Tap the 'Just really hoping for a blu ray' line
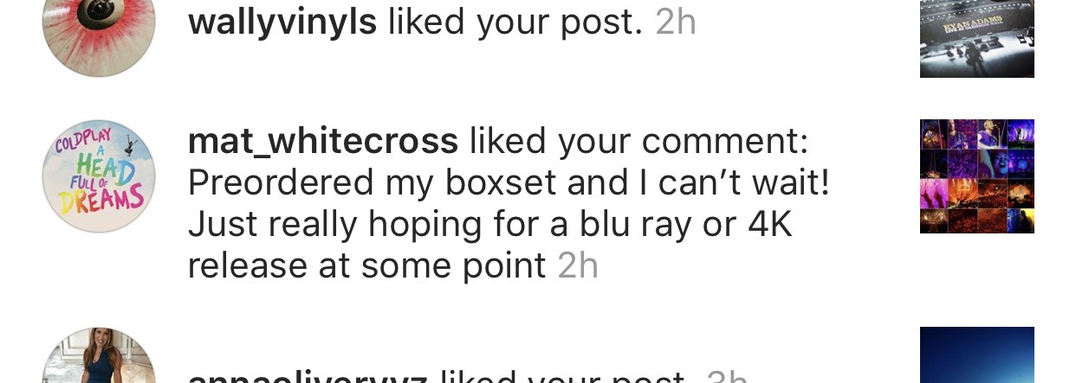 [x=490, y=224]
